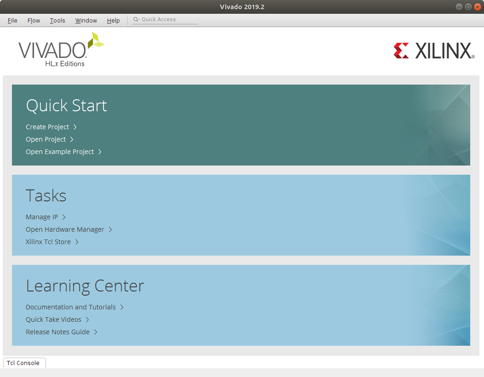Open the Flow menu
484x377 pixels.
[x=34, y=20]
